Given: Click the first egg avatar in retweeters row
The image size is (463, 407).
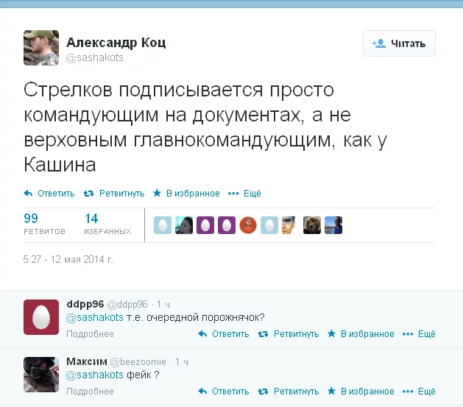Looking at the screenshot, I should click(163, 225).
